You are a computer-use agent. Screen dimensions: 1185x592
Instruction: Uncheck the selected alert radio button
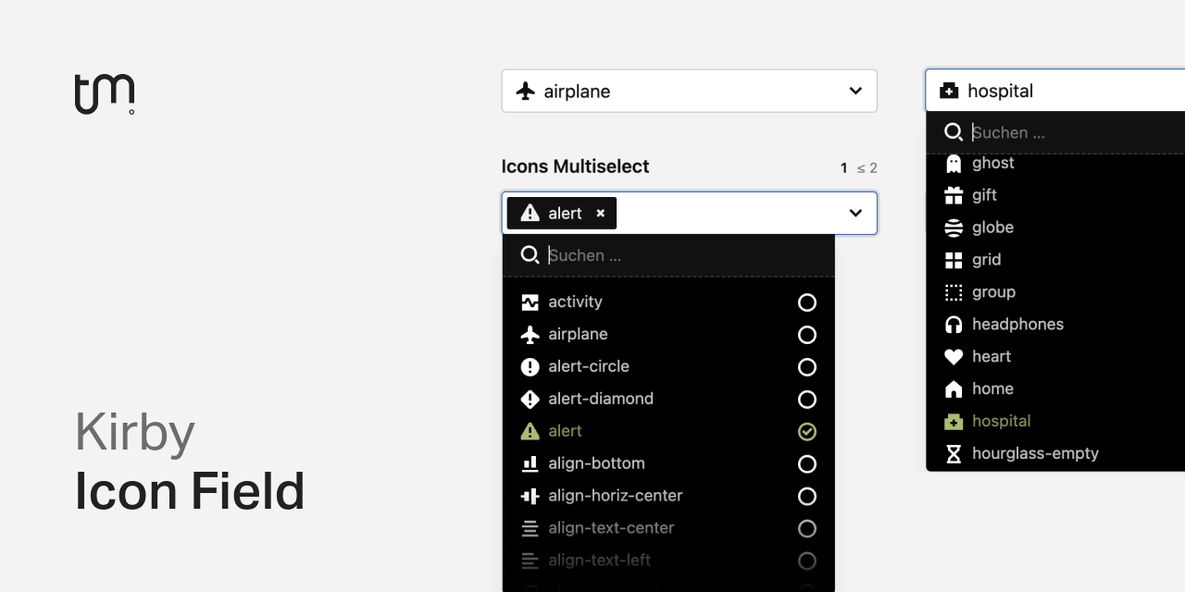[x=806, y=431]
